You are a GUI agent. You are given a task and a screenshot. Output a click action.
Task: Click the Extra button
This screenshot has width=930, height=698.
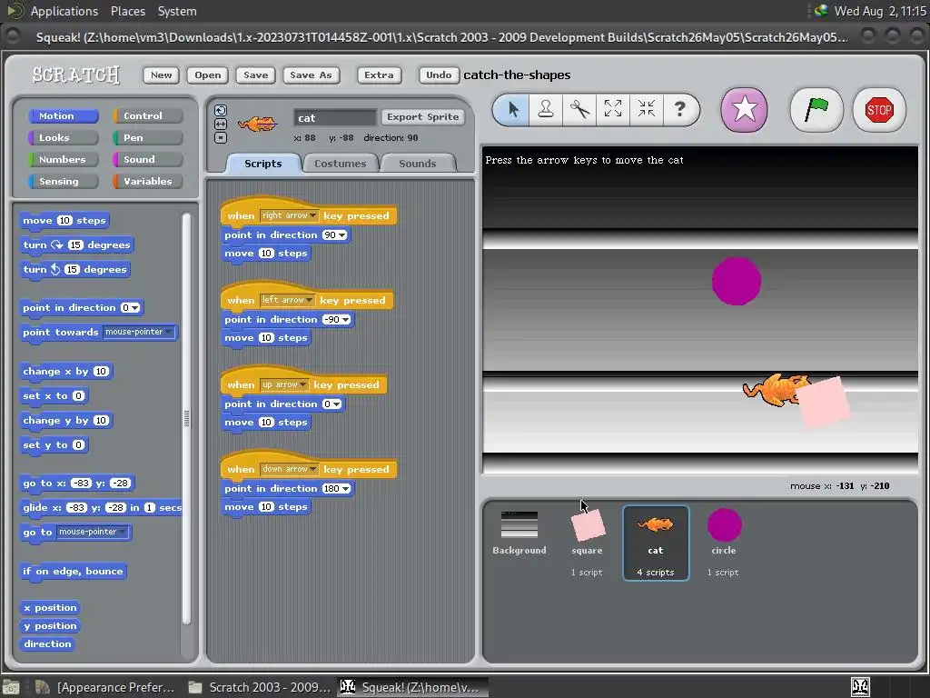(379, 75)
